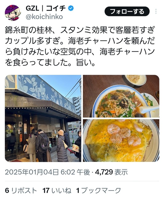Open the shrimp egg fried rice photo
This screenshot has height=197, width=164.
121,140
